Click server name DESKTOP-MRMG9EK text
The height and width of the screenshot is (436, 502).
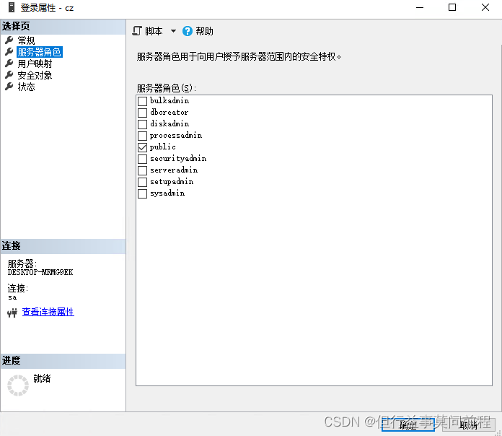[40, 272]
